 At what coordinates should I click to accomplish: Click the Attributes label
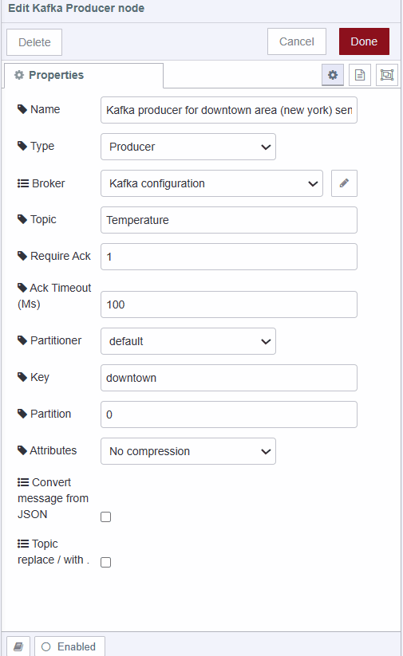click(47, 450)
